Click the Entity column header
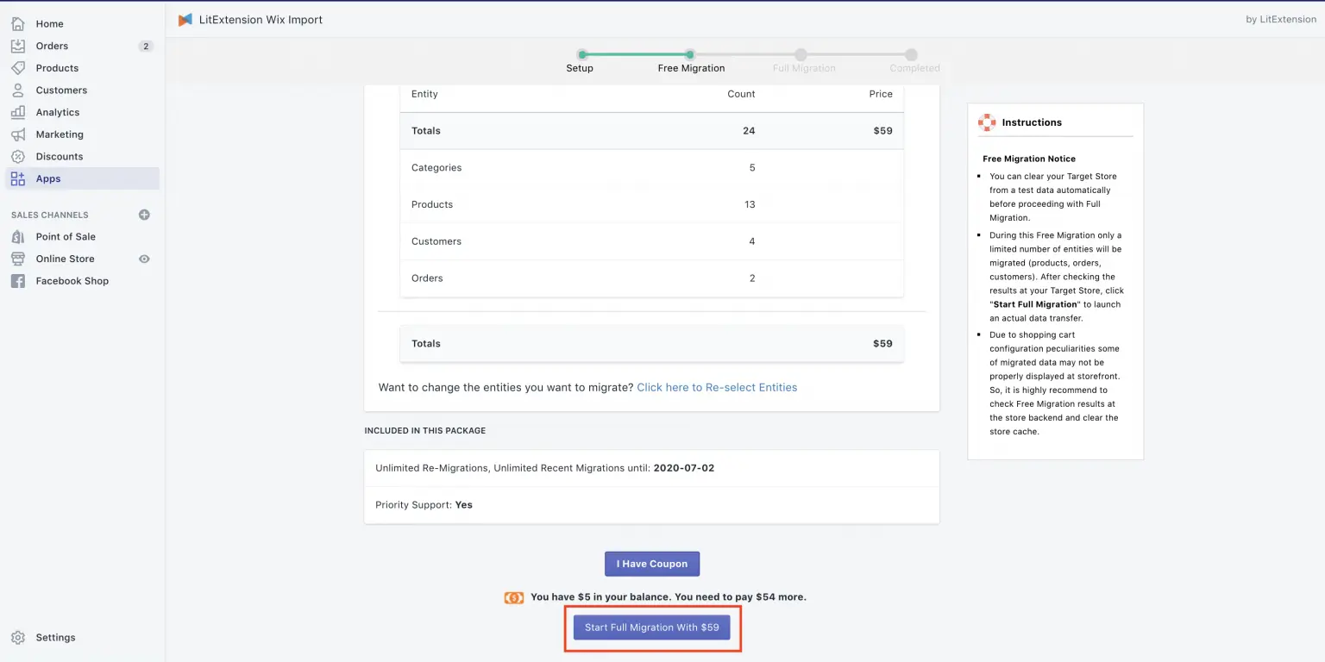 pos(424,94)
